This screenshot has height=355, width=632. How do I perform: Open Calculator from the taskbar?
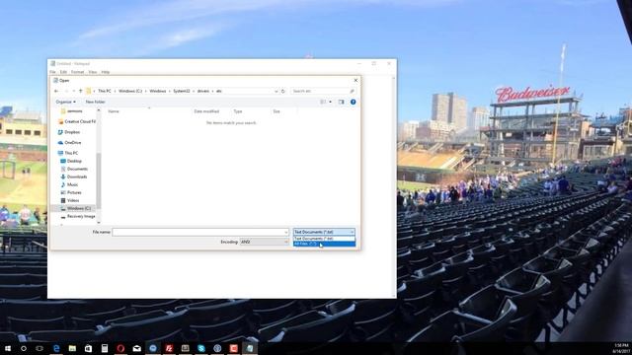pos(105,348)
